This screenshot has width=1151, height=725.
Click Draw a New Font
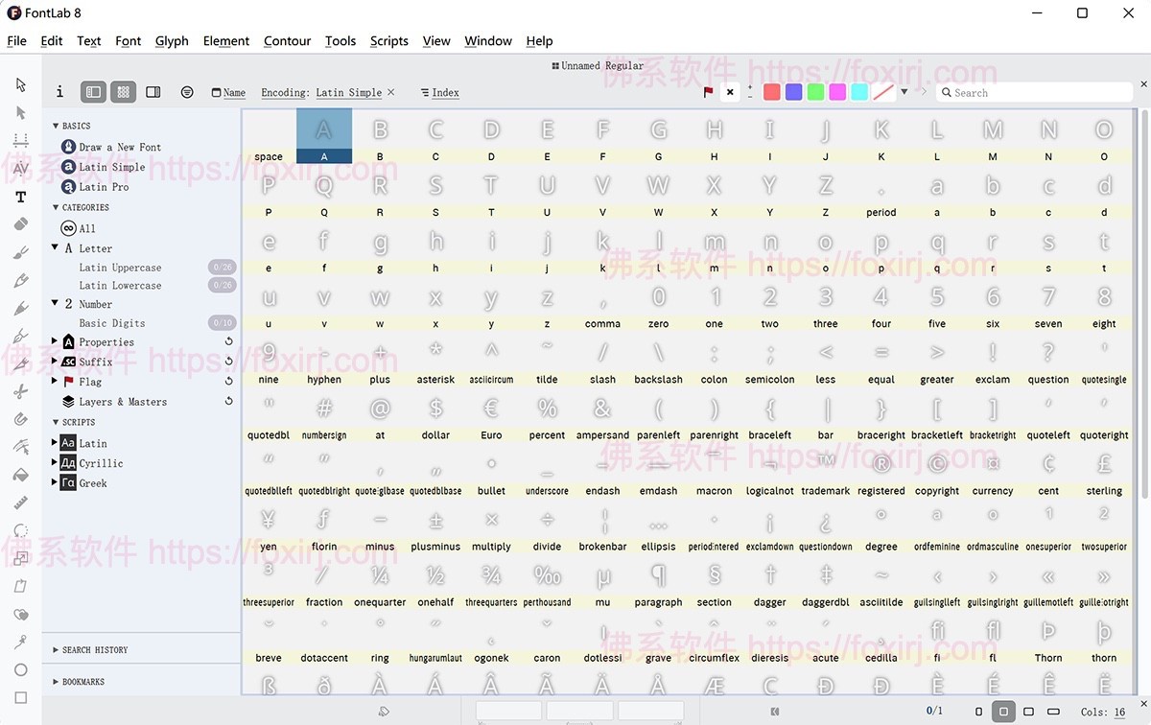pos(120,147)
